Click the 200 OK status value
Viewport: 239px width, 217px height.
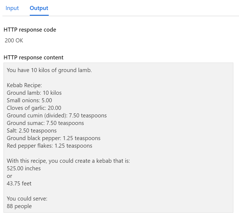click(x=14, y=41)
